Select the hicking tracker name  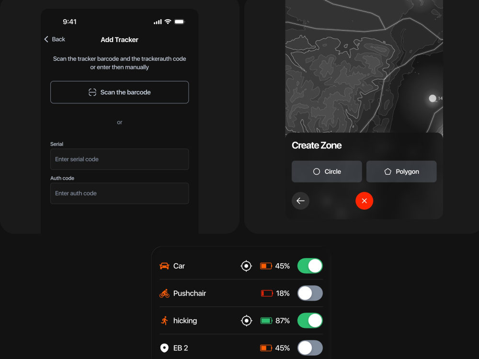pyautogui.click(x=185, y=321)
